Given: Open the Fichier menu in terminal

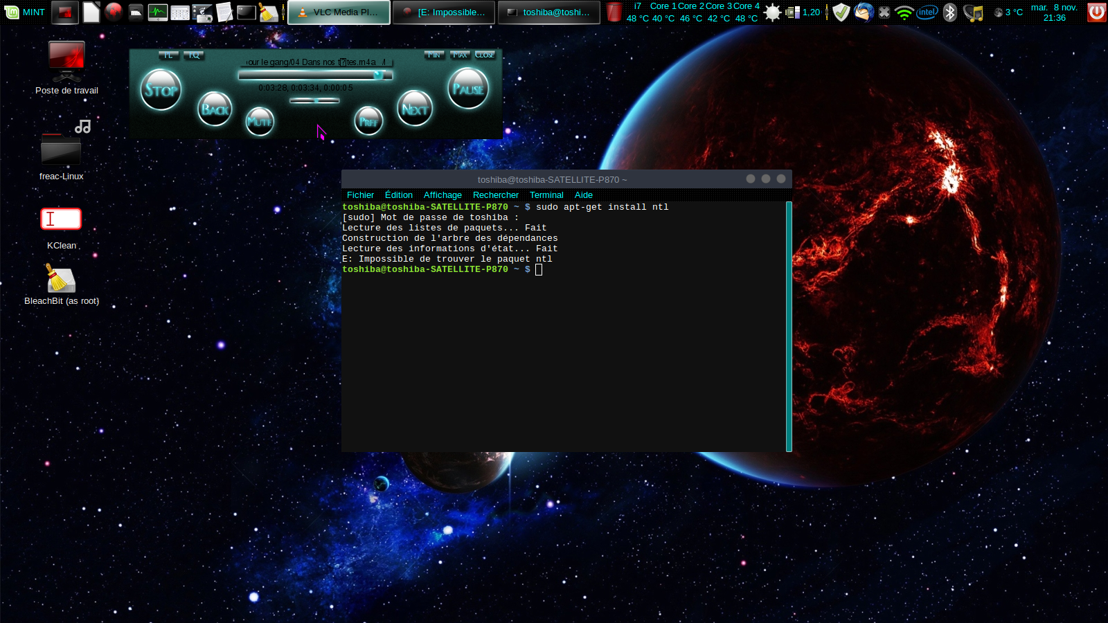Looking at the screenshot, I should [360, 195].
